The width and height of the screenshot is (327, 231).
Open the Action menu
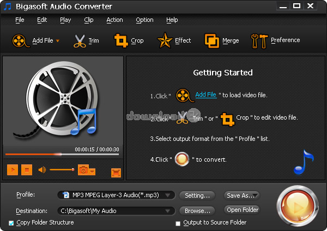pos(114,20)
